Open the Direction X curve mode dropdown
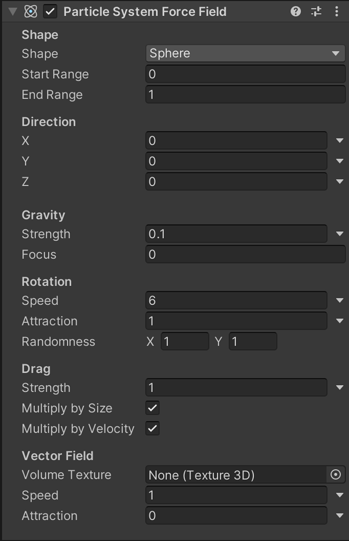This screenshot has width=349, height=541. (x=339, y=141)
